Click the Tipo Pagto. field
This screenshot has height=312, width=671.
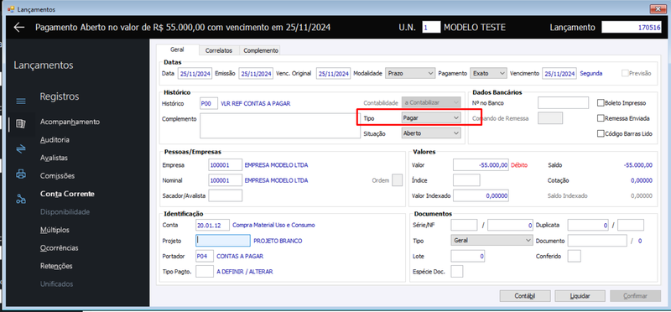coord(205,272)
